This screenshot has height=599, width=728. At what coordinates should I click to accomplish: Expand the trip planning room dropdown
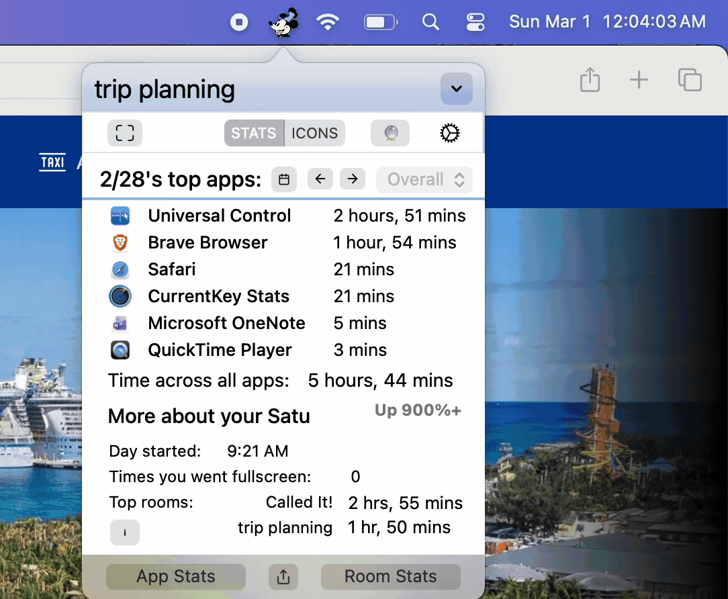point(457,89)
